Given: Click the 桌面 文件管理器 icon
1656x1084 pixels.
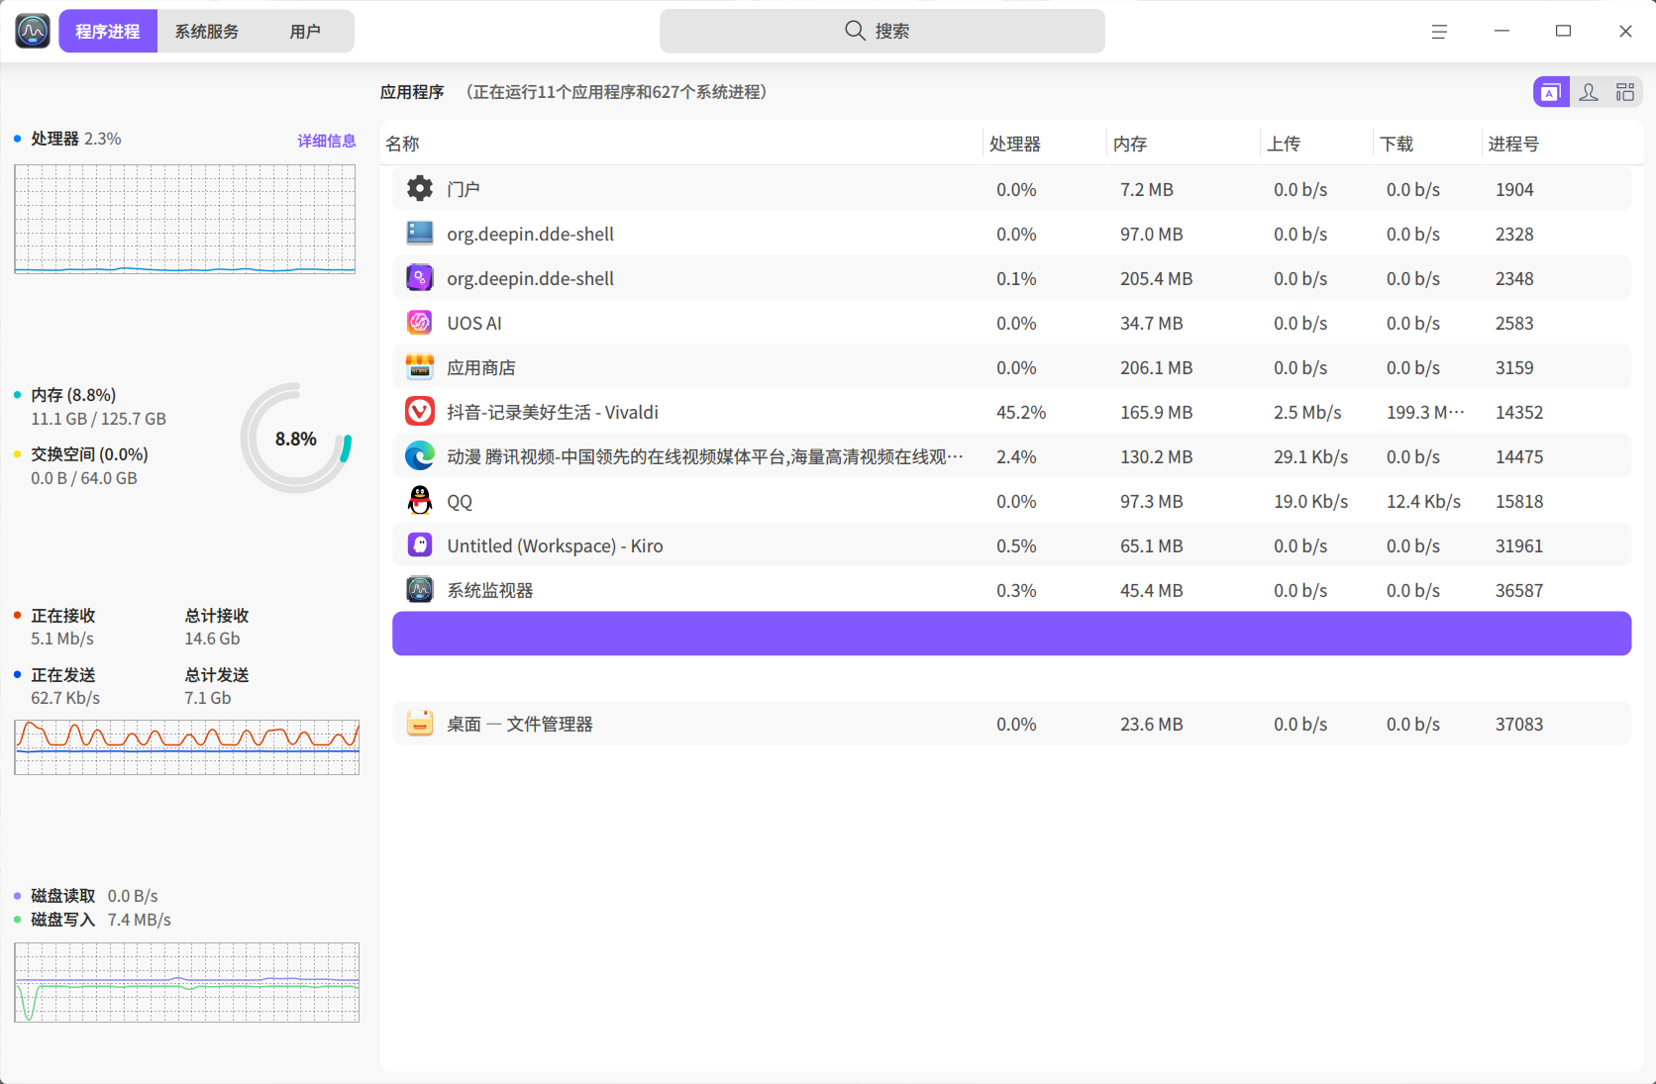Looking at the screenshot, I should click(420, 723).
